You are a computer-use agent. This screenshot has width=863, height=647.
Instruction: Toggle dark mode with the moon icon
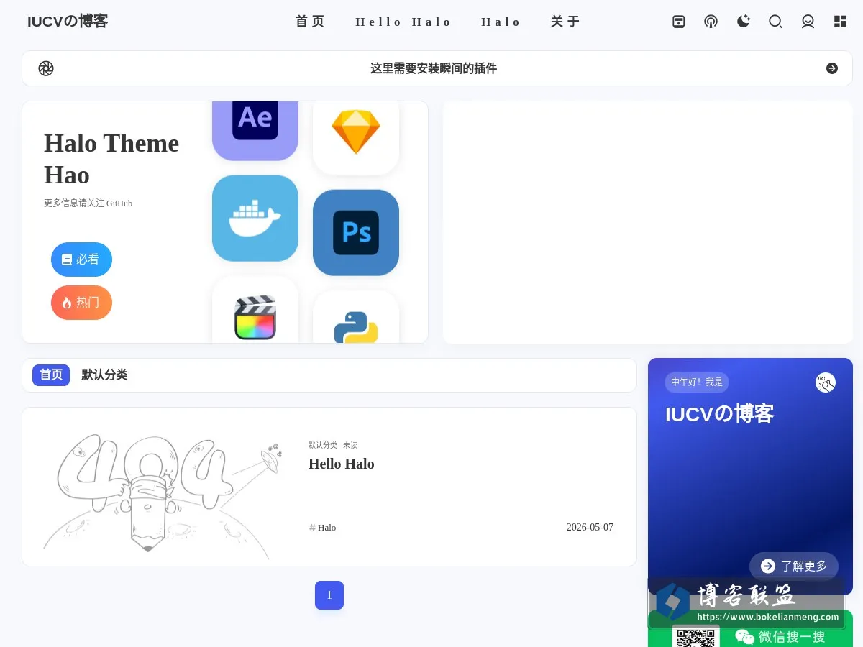[x=744, y=22]
